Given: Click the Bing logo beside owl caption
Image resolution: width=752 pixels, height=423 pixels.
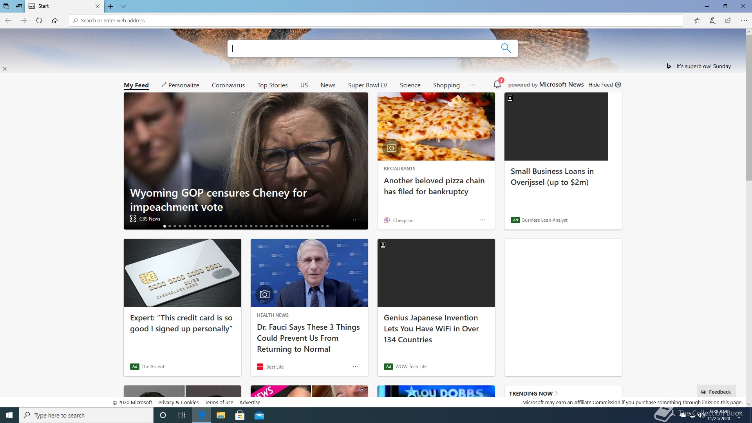Looking at the screenshot, I should (669, 66).
